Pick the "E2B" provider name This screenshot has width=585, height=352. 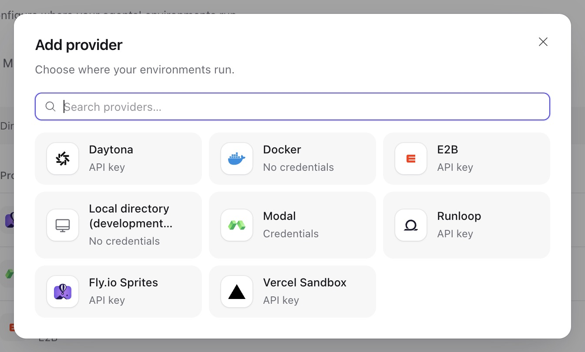[447, 149]
